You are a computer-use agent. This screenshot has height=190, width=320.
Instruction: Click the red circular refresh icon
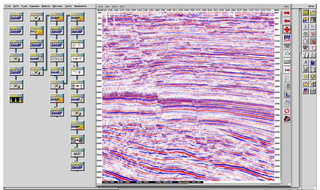[287, 111]
